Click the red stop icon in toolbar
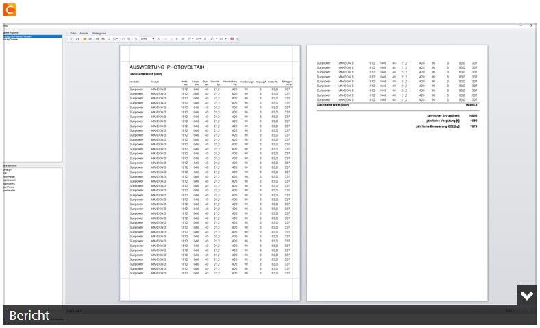 (x=232, y=39)
